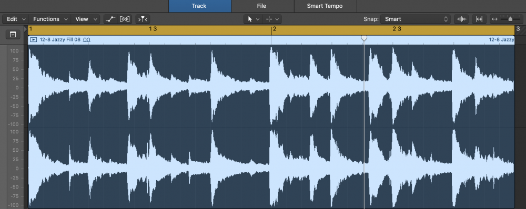The height and width of the screenshot is (209, 526).
Task: Toggle the Flex mode button
Action: 125,19
